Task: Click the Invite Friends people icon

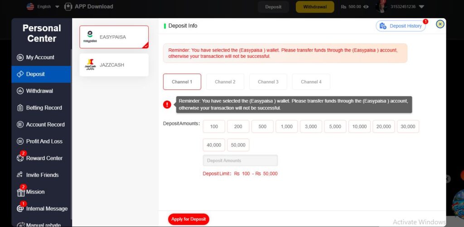Action: click(x=20, y=175)
